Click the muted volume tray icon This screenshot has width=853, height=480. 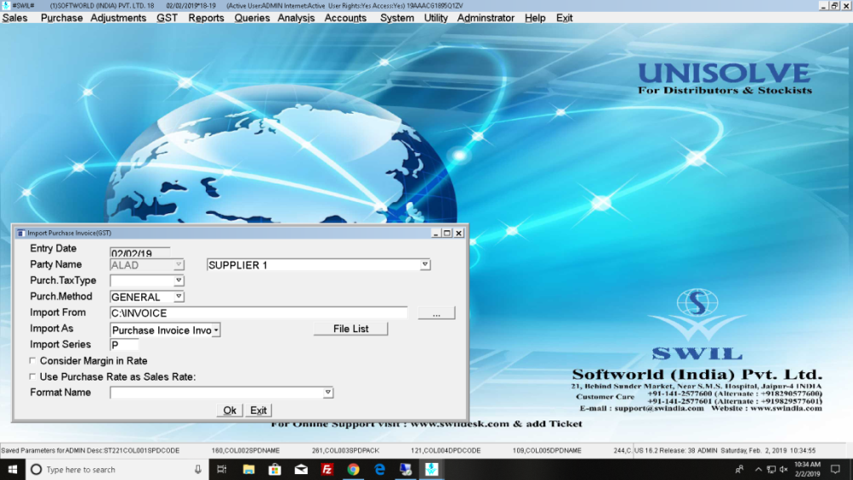coord(784,470)
